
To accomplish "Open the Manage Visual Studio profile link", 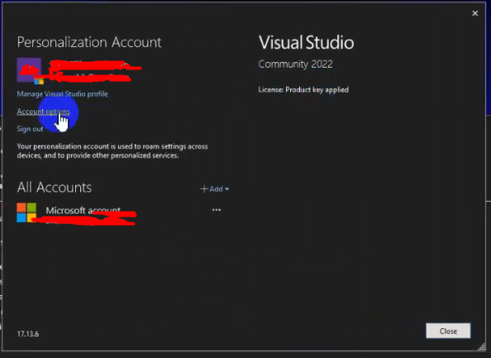I will pos(62,94).
